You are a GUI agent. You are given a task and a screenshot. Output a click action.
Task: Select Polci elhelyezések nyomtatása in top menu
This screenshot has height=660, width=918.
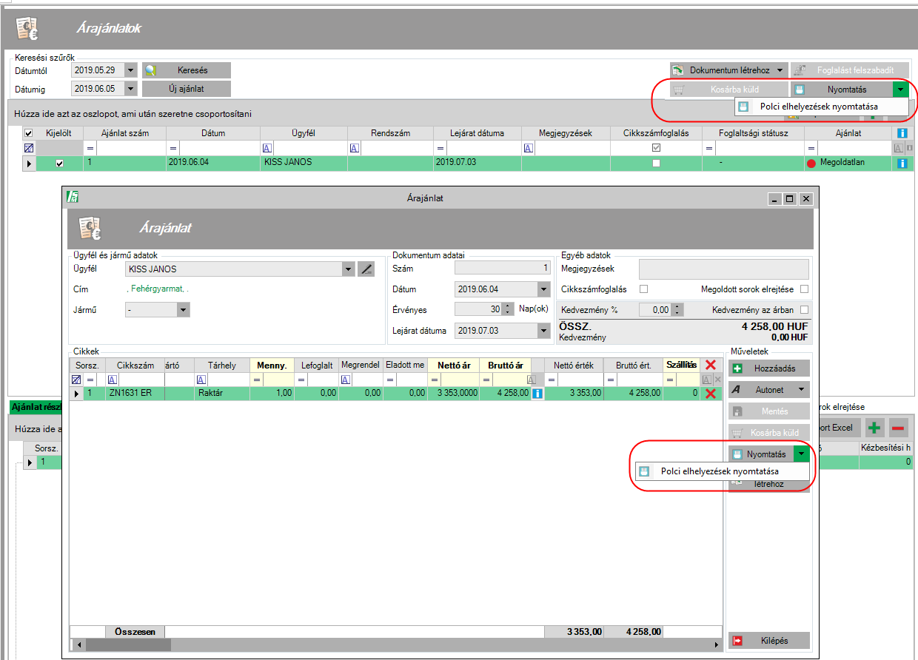click(x=817, y=107)
